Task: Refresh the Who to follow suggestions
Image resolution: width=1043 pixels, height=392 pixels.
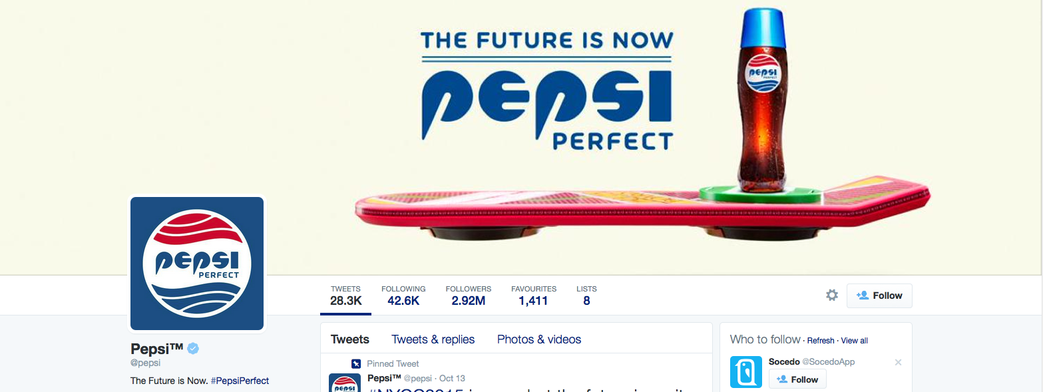Action: coord(820,341)
